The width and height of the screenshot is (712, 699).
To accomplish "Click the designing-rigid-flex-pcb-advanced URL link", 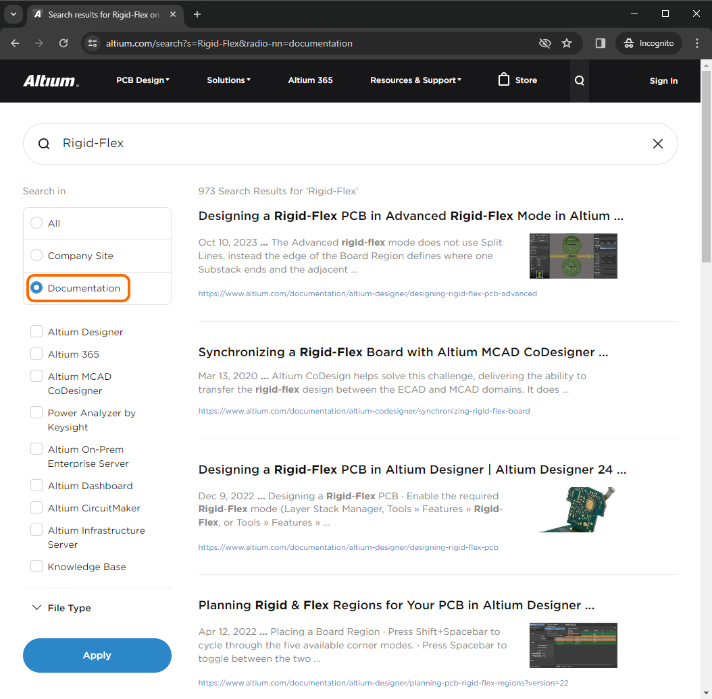I will pyautogui.click(x=367, y=293).
